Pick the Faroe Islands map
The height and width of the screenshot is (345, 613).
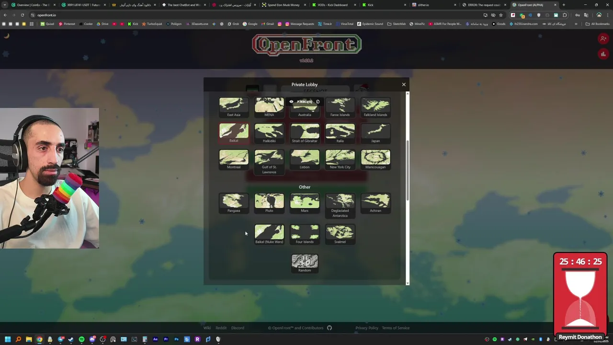point(340,107)
